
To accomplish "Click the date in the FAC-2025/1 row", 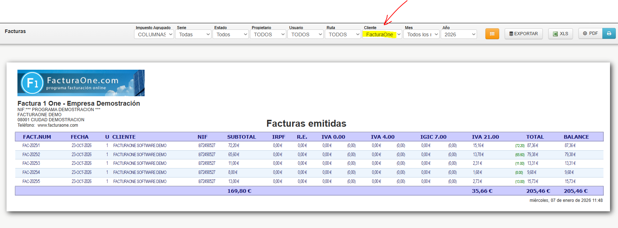I will 82,146.
